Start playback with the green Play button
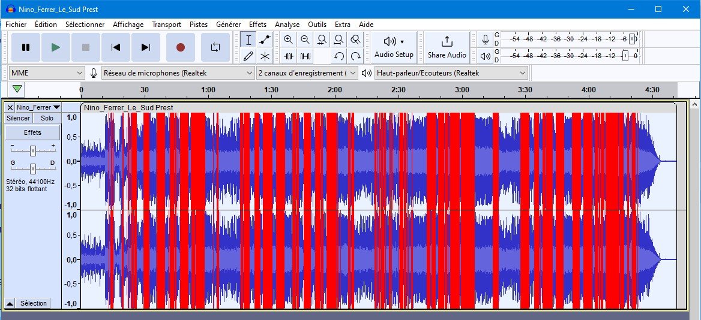701x320 pixels. [x=56, y=47]
